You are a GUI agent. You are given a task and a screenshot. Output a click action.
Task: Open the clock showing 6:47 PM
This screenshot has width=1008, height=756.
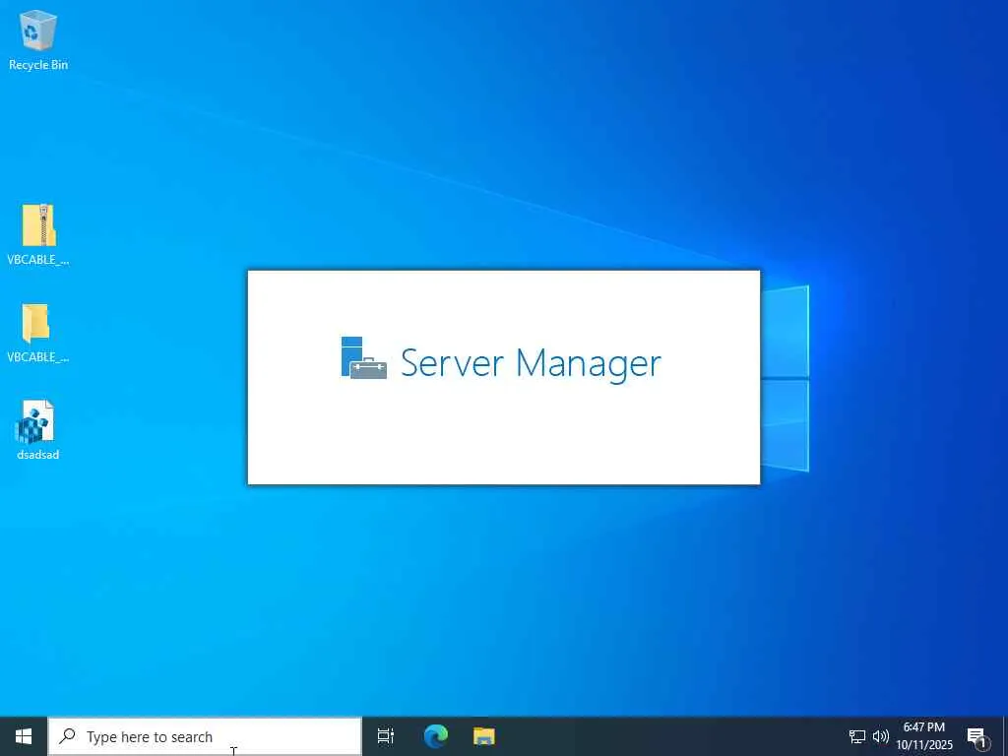pyautogui.click(x=924, y=736)
